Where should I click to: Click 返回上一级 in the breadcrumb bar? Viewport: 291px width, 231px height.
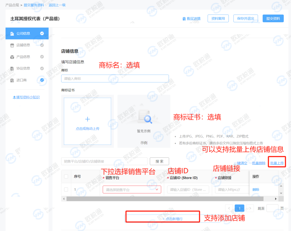coord(57,5)
